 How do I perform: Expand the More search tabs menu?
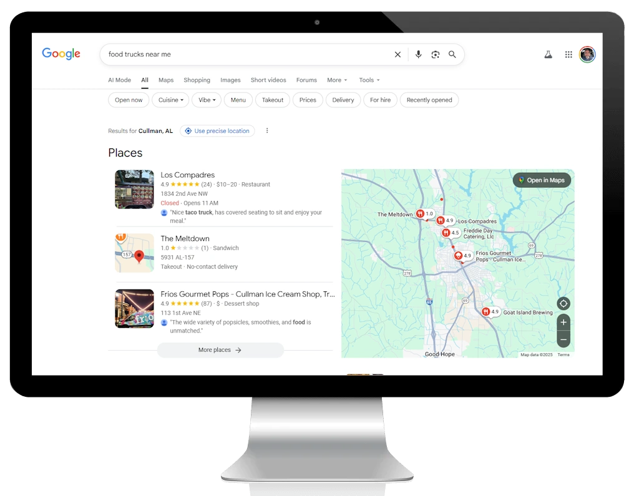[337, 80]
